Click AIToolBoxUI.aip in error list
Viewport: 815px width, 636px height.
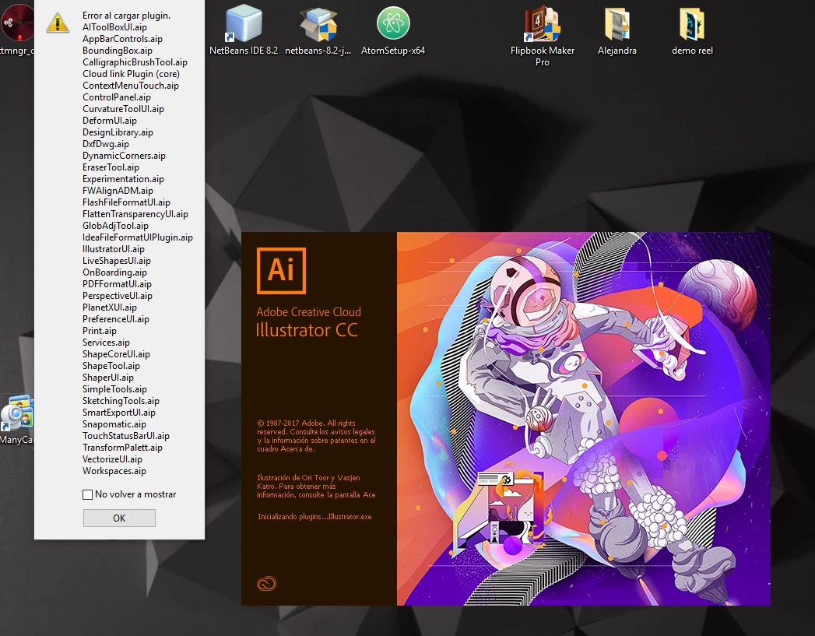click(114, 27)
